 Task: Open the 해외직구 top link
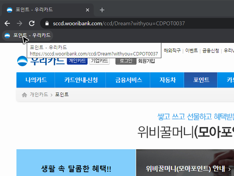[x=172, y=51]
